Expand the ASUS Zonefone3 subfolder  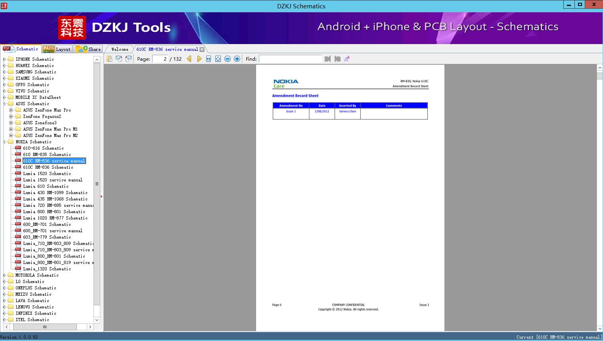[x=11, y=123]
